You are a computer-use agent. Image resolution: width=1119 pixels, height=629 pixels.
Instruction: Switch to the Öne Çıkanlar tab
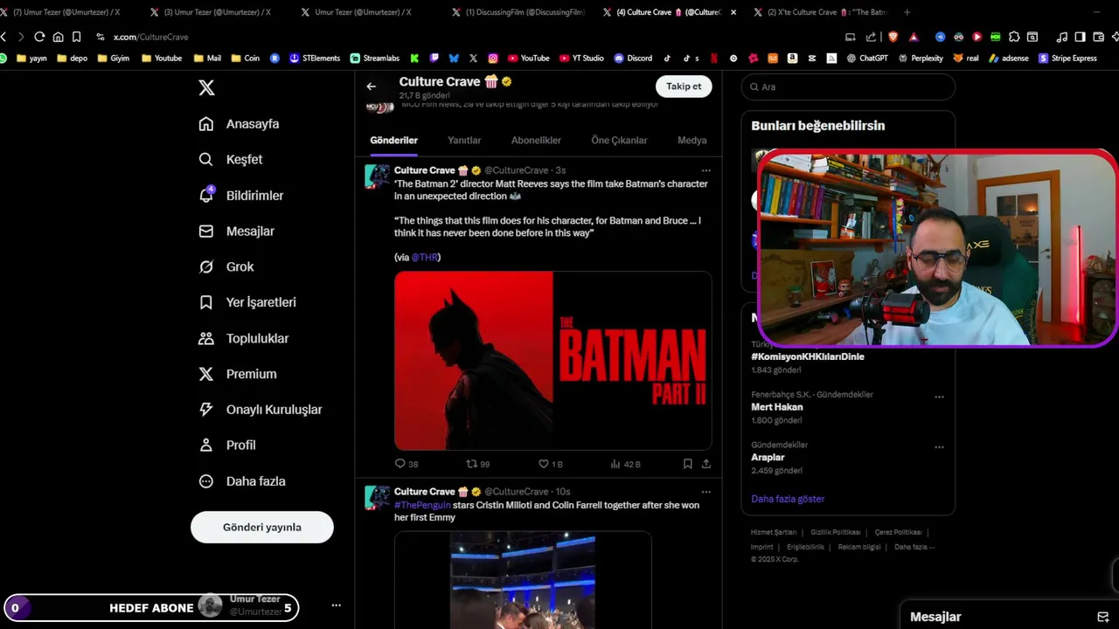(x=619, y=141)
